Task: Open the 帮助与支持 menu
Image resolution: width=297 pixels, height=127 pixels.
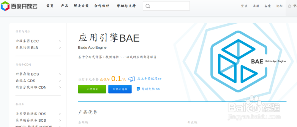Action: click(126, 6)
